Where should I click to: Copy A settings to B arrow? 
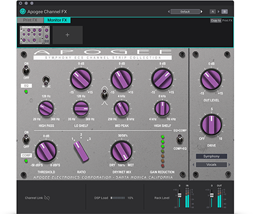(219, 12)
